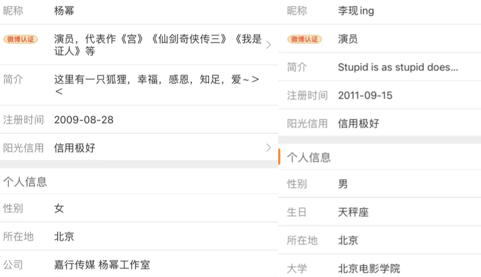The image size is (481, 277).
Task: Click the company text 嘉行传媒 杨幂工作室
Action: coord(102,265)
